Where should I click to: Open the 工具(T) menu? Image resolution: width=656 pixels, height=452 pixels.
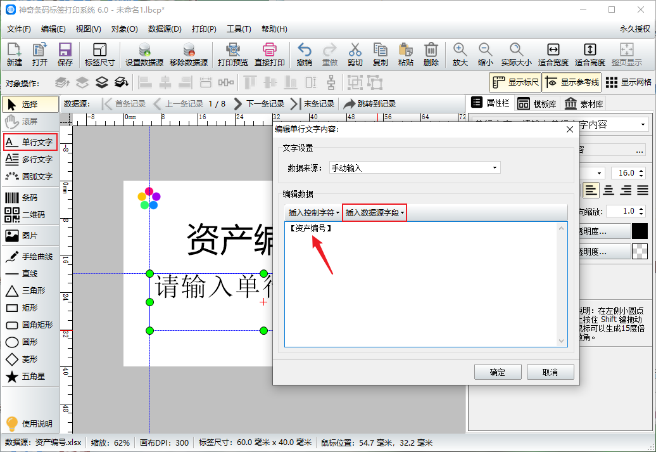[239, 29]
